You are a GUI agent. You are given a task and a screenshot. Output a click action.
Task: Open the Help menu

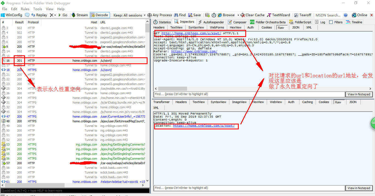coord(61,9)
